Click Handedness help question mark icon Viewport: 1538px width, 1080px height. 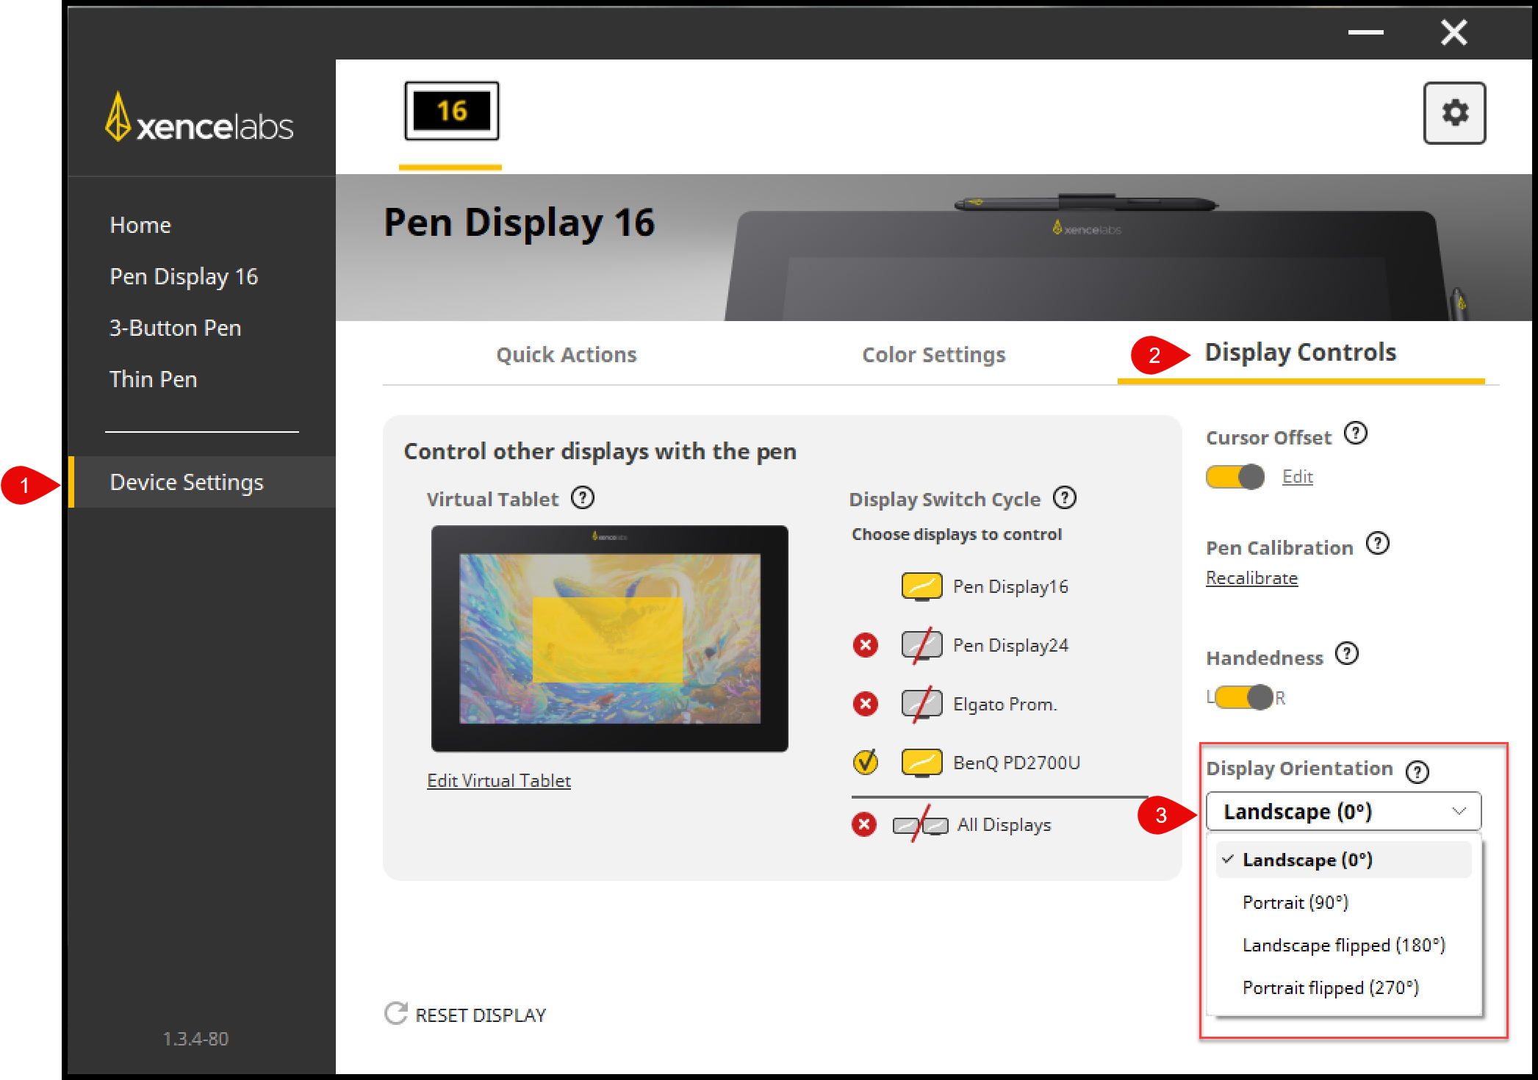(1346, 653)
